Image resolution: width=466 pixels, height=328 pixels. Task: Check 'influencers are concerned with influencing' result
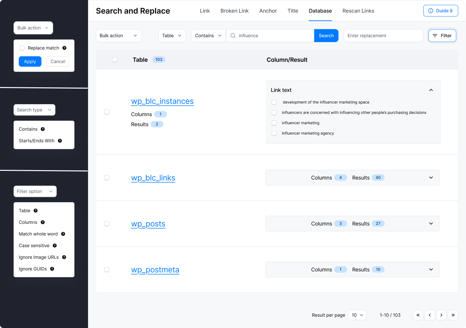pyautogui.click(x=274, y=113)
